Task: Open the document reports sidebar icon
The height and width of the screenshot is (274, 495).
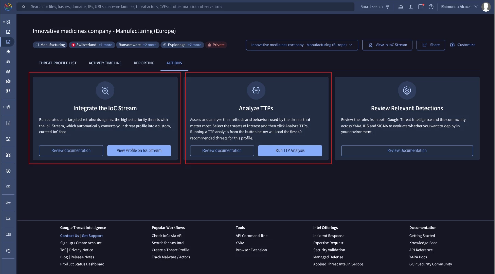Action: (8, 123)
